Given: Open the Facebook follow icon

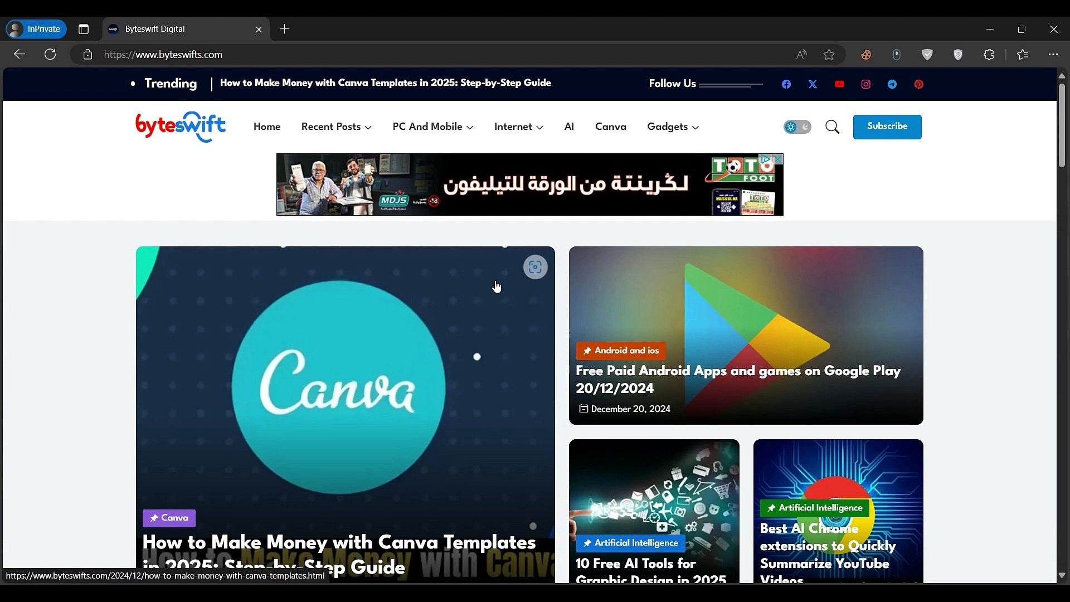Looking at the screenshot, I should click(786, 84).
